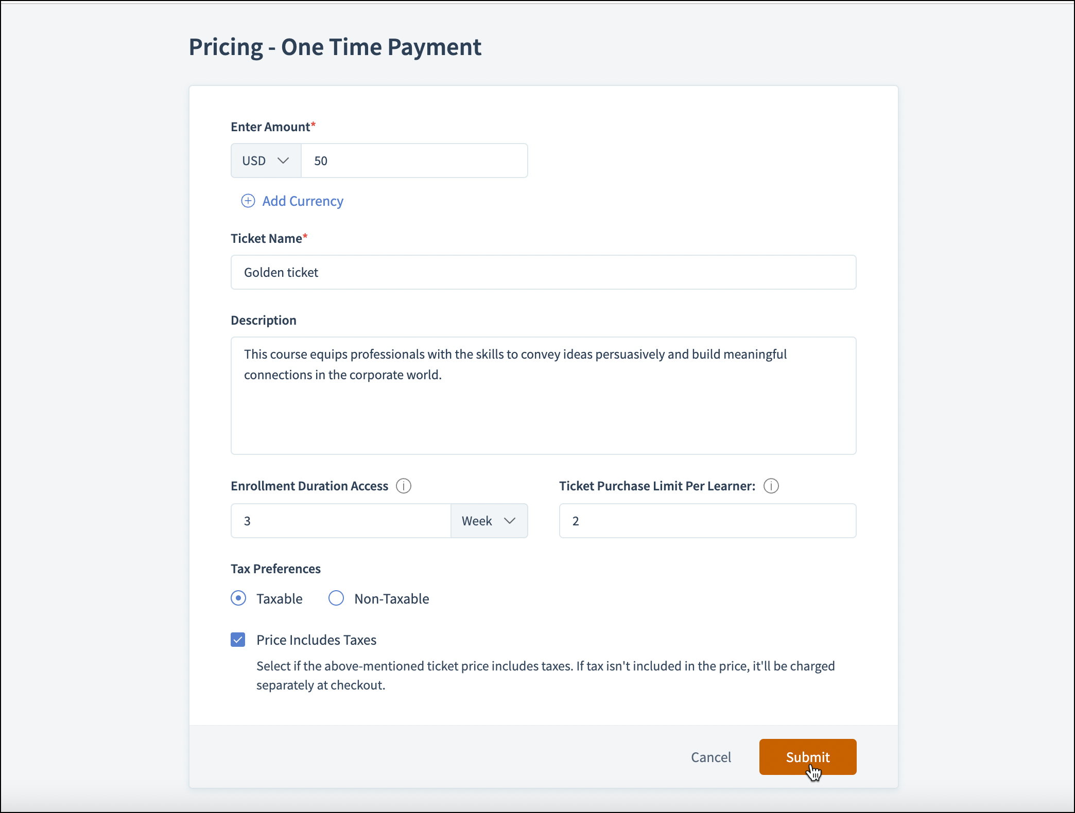Focus the enrollment duration number field
Image resolution: width=1075 pixels, height=813 pixels.
tap(341, 521)
